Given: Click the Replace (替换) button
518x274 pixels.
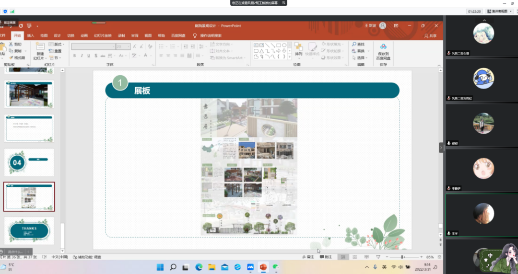Looking at the screenshot, I should [358, 51].
